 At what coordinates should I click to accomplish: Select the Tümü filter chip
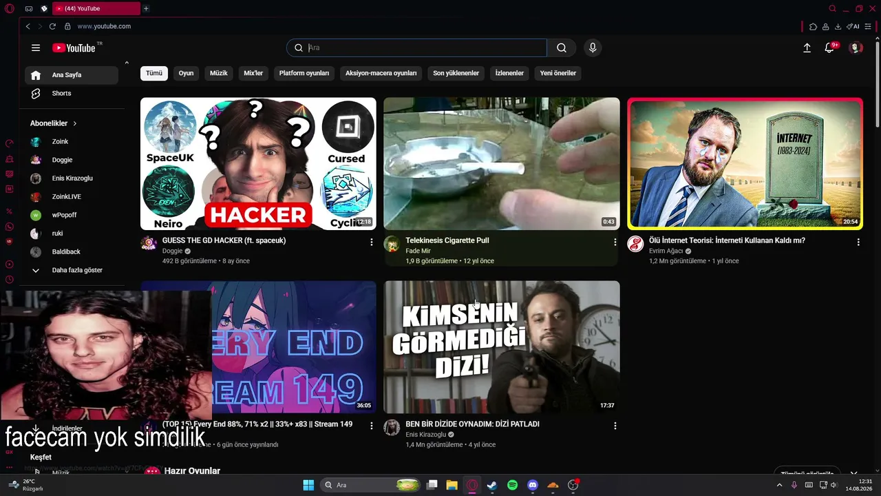[x=154, y=73]
